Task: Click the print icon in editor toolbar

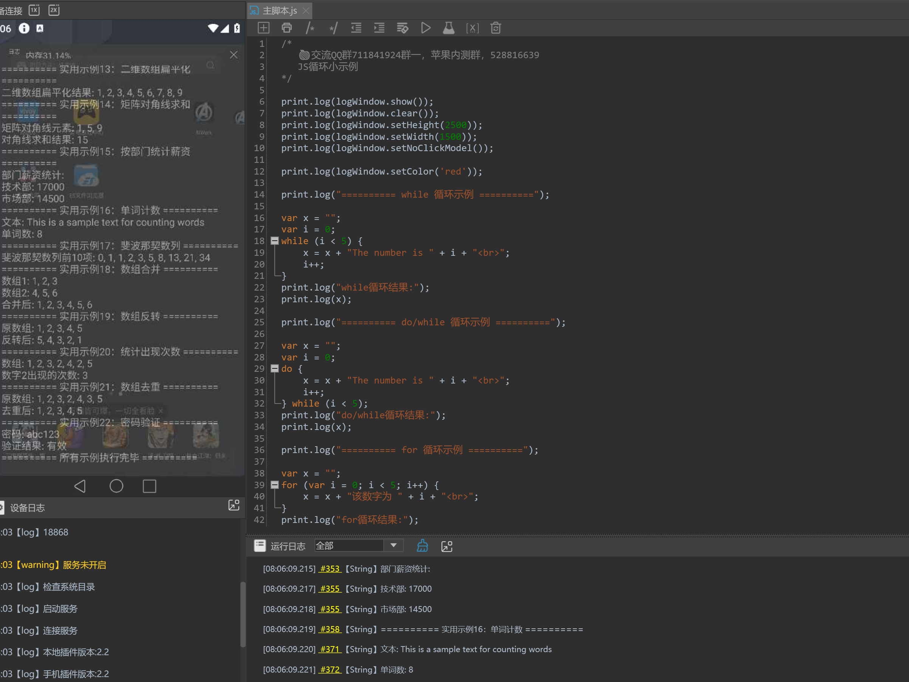Action: coord(286,28)
